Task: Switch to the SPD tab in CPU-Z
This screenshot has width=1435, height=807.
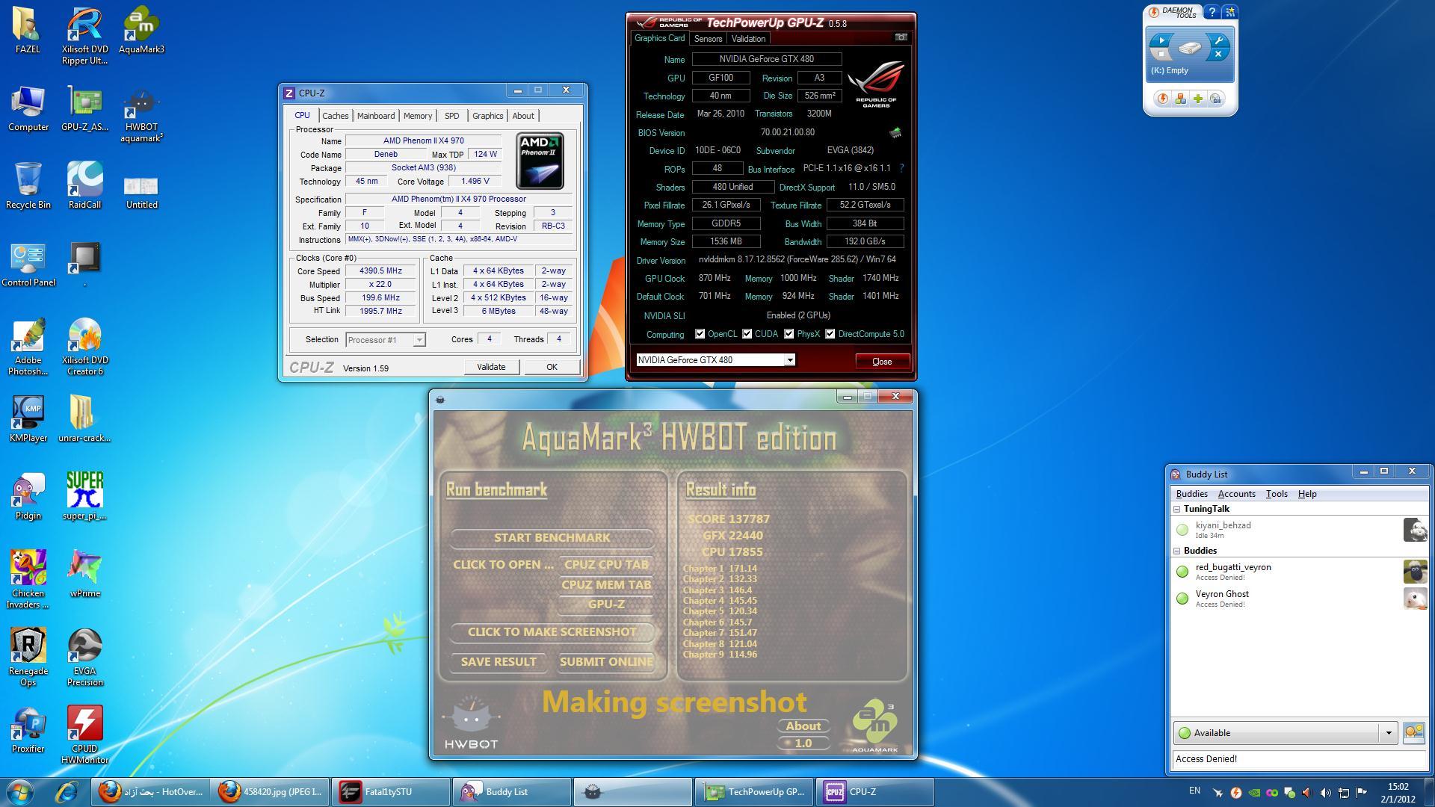Action: (451, 116)
